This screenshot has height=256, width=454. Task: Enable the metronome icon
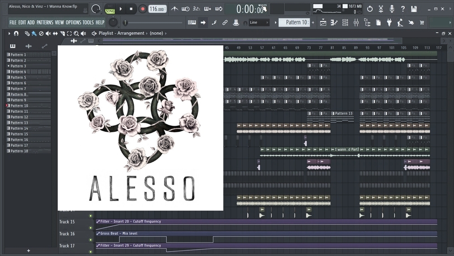pyautogui.click(x=174, y=9)
